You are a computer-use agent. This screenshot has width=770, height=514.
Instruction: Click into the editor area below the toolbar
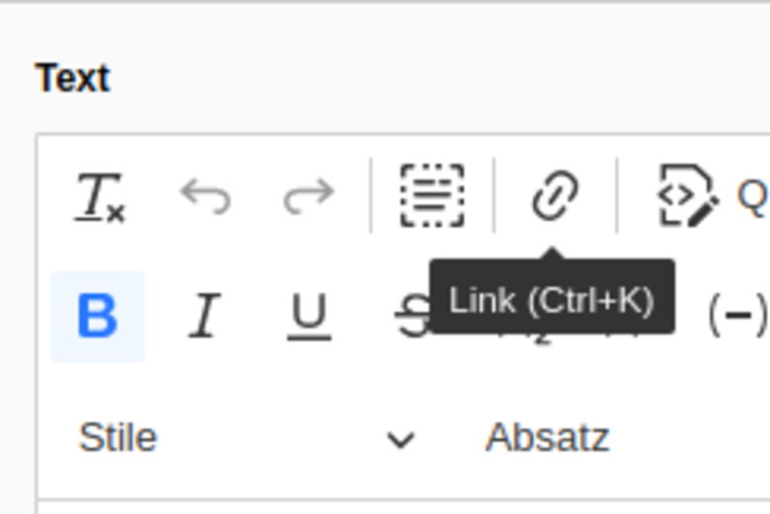coord(403,507)
